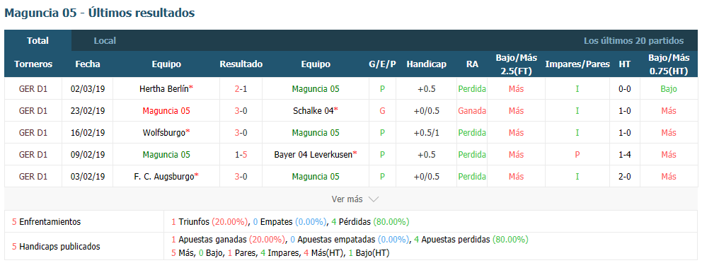Open Los últimos 20 partidos selector
The height and width of the screenshot is (263, 702).
[x=633, y=41]
